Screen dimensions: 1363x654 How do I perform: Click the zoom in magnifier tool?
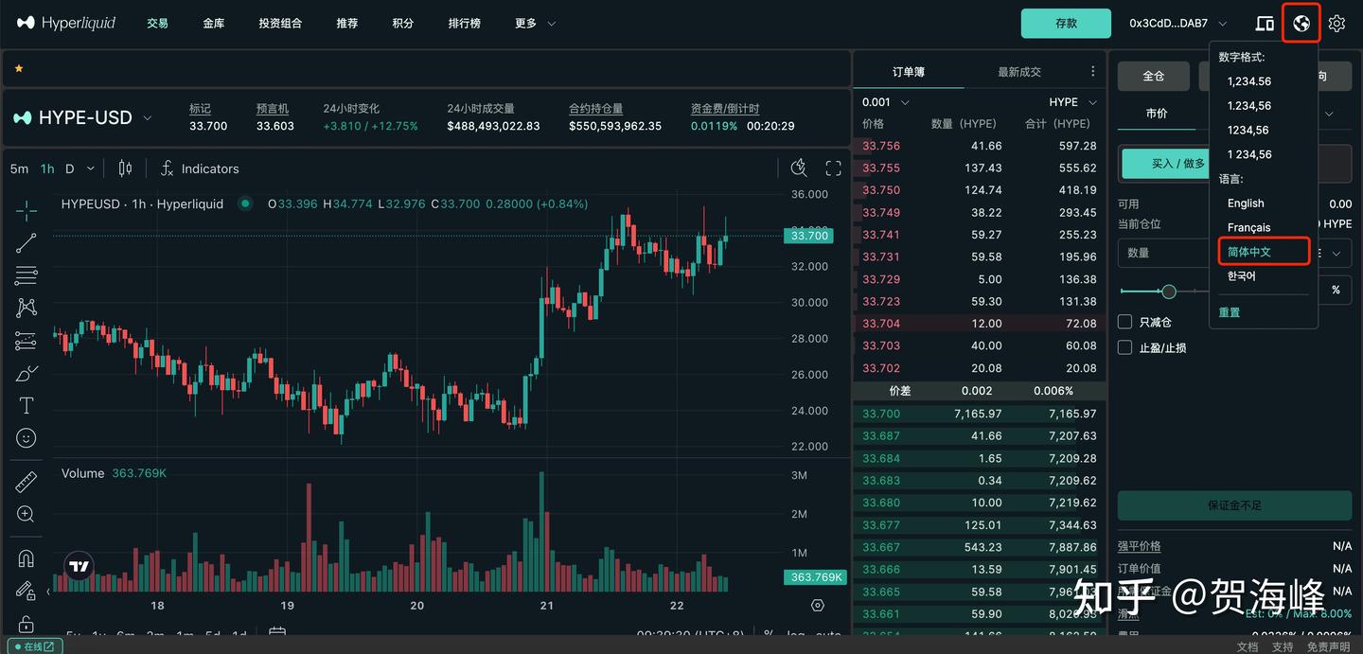click(x=27, y=514)
